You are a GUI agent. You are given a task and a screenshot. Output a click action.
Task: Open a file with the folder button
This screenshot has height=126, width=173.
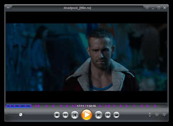click(116, 115)
